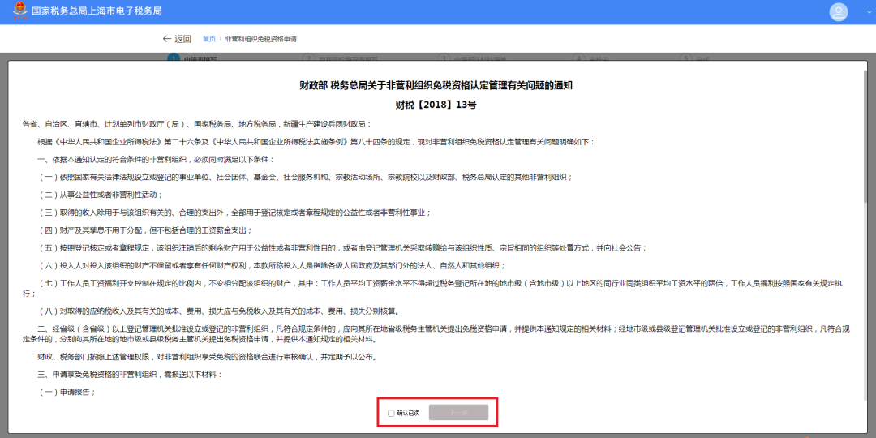Click the 下一步 next step button
876x438 pixels.
[458, 413]
